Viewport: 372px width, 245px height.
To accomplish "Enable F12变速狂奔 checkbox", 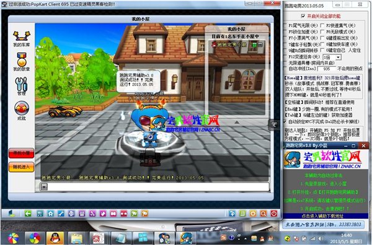I will click(x=285, y=57).
